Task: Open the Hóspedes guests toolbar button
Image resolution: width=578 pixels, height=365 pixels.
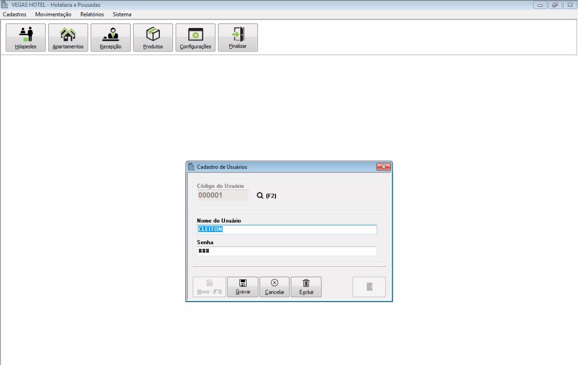Action: 26,38
